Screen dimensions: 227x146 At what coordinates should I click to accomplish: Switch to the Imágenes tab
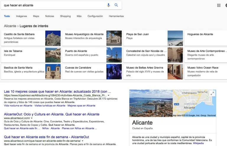[x=21, y=16]
